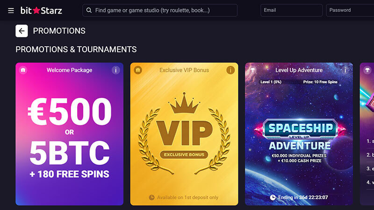The height and width of the screenshot is (210, 374).
Task: Show info for Exclusive VIP Bonus
Action: [x=230, y=70]
